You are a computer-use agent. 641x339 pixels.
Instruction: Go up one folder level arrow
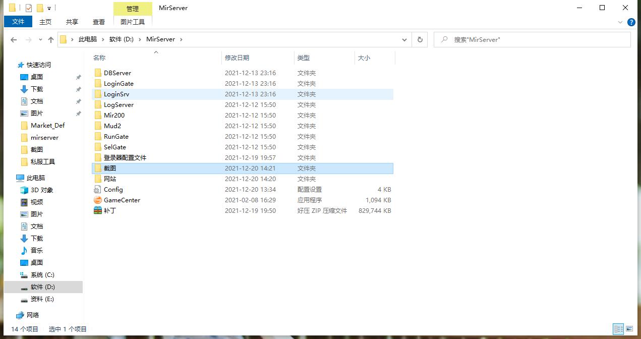51,39
